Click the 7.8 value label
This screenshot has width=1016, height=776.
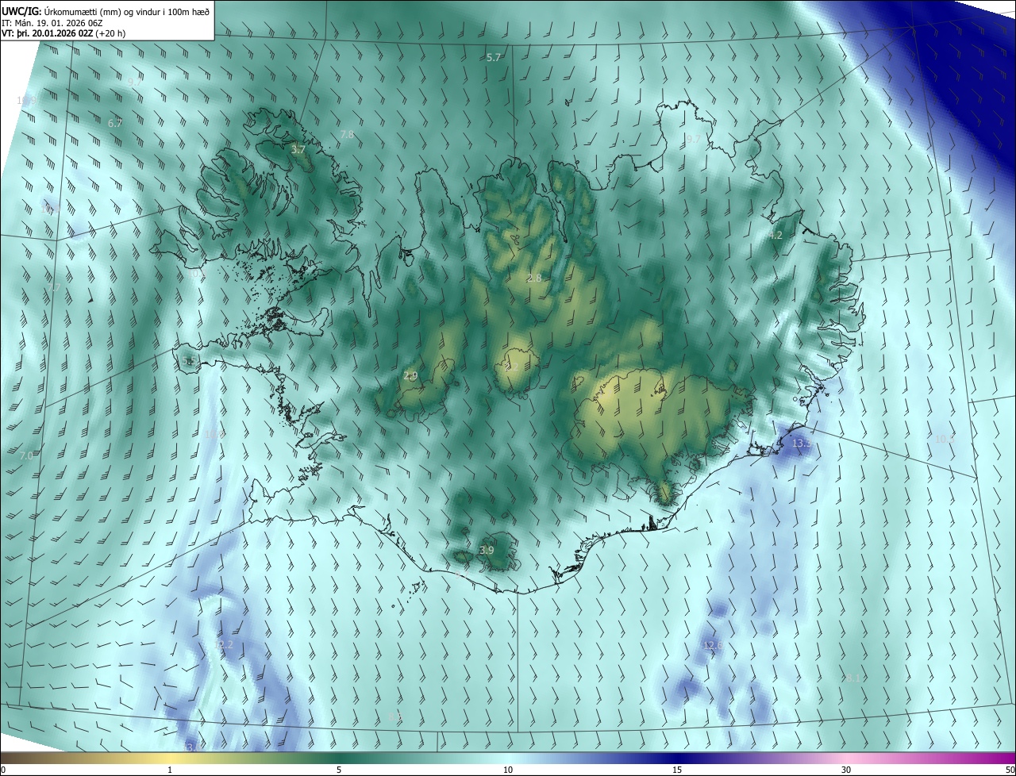(347, 136)
